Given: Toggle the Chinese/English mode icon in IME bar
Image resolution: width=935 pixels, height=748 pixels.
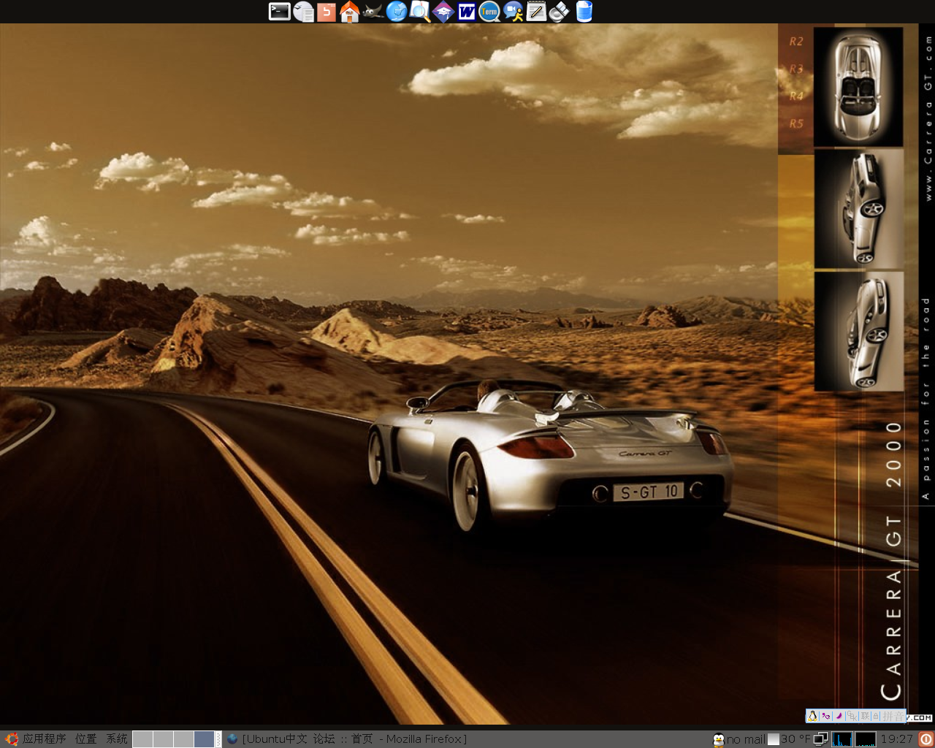Looking at the screenshot, I should coord(826,717).
